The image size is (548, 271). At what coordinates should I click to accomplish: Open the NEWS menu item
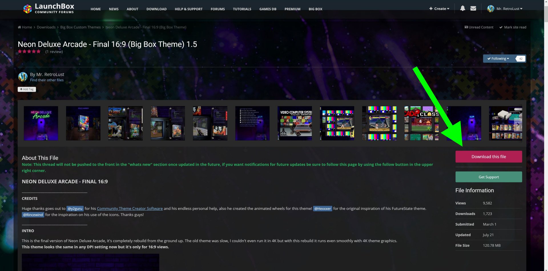114,9
